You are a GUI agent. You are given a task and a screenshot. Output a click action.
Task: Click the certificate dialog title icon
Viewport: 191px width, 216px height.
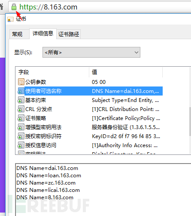[x=10, y=19]
